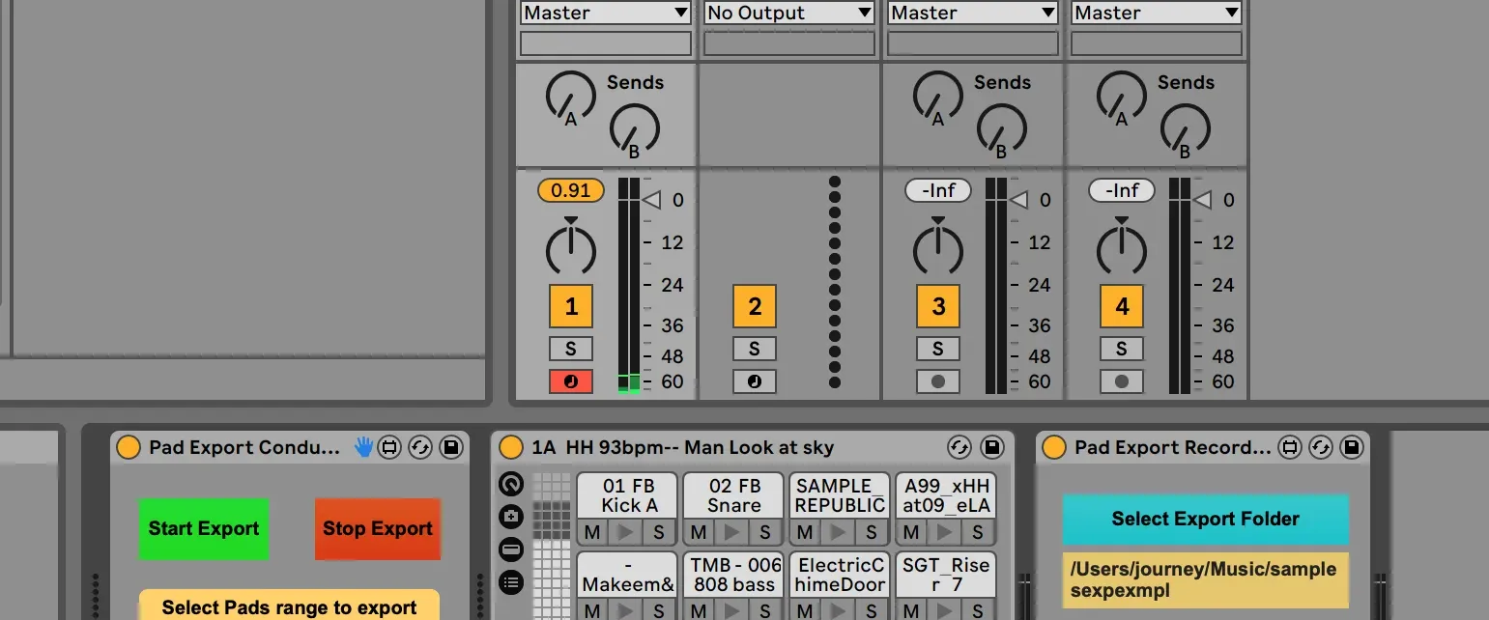The image size is (1489, 620).
Task: Select the SGT_Riser_7 pad
Action: point(946,574)
